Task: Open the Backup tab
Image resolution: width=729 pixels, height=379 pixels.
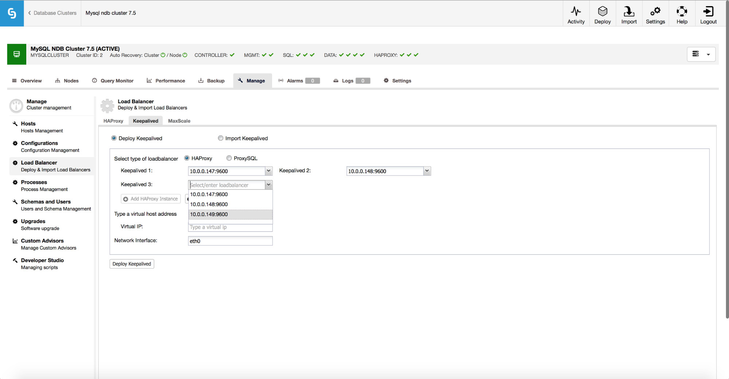Action: 212,81
